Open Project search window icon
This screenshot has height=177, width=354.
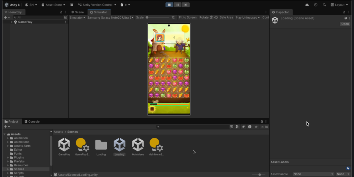[231, 127]
